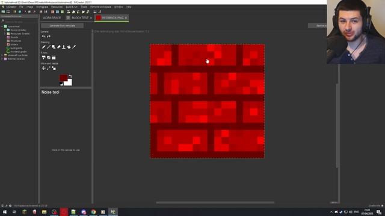Switch to the WORKSPACE tab
The width and height of the screenshot is (385, 216).
52,18
